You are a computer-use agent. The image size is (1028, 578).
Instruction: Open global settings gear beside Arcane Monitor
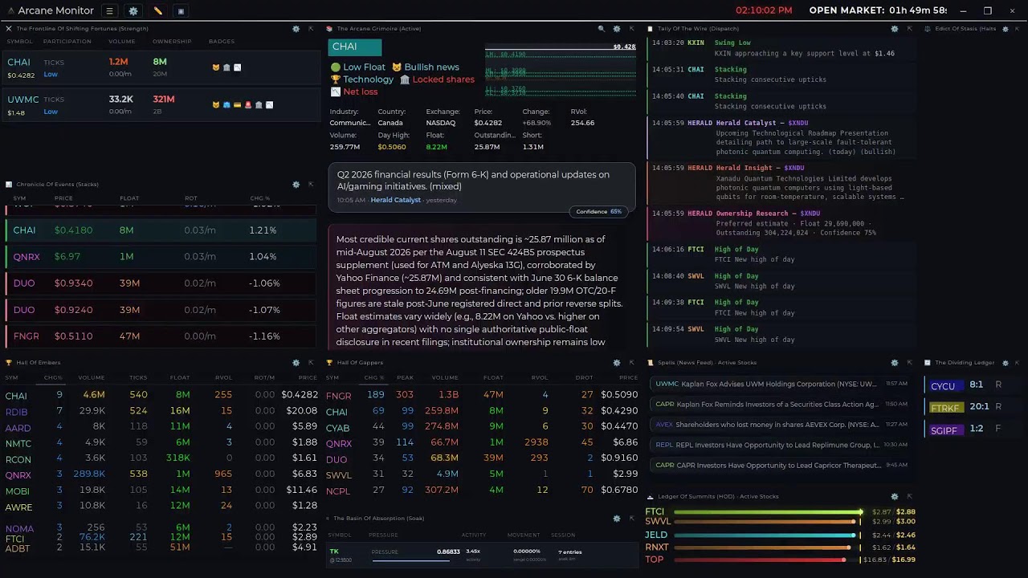133,11
